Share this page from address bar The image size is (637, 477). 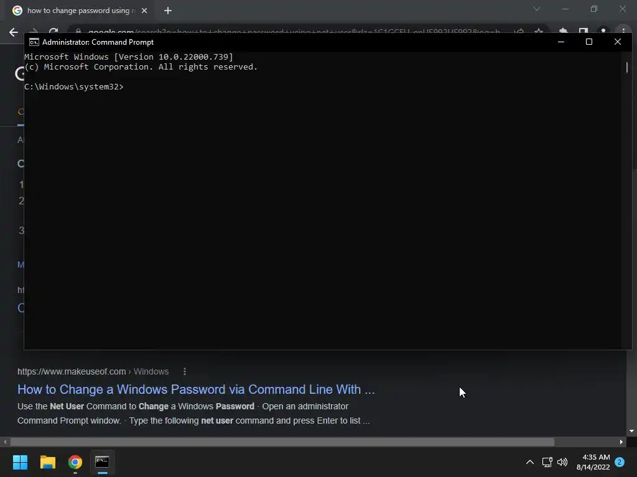519,31
